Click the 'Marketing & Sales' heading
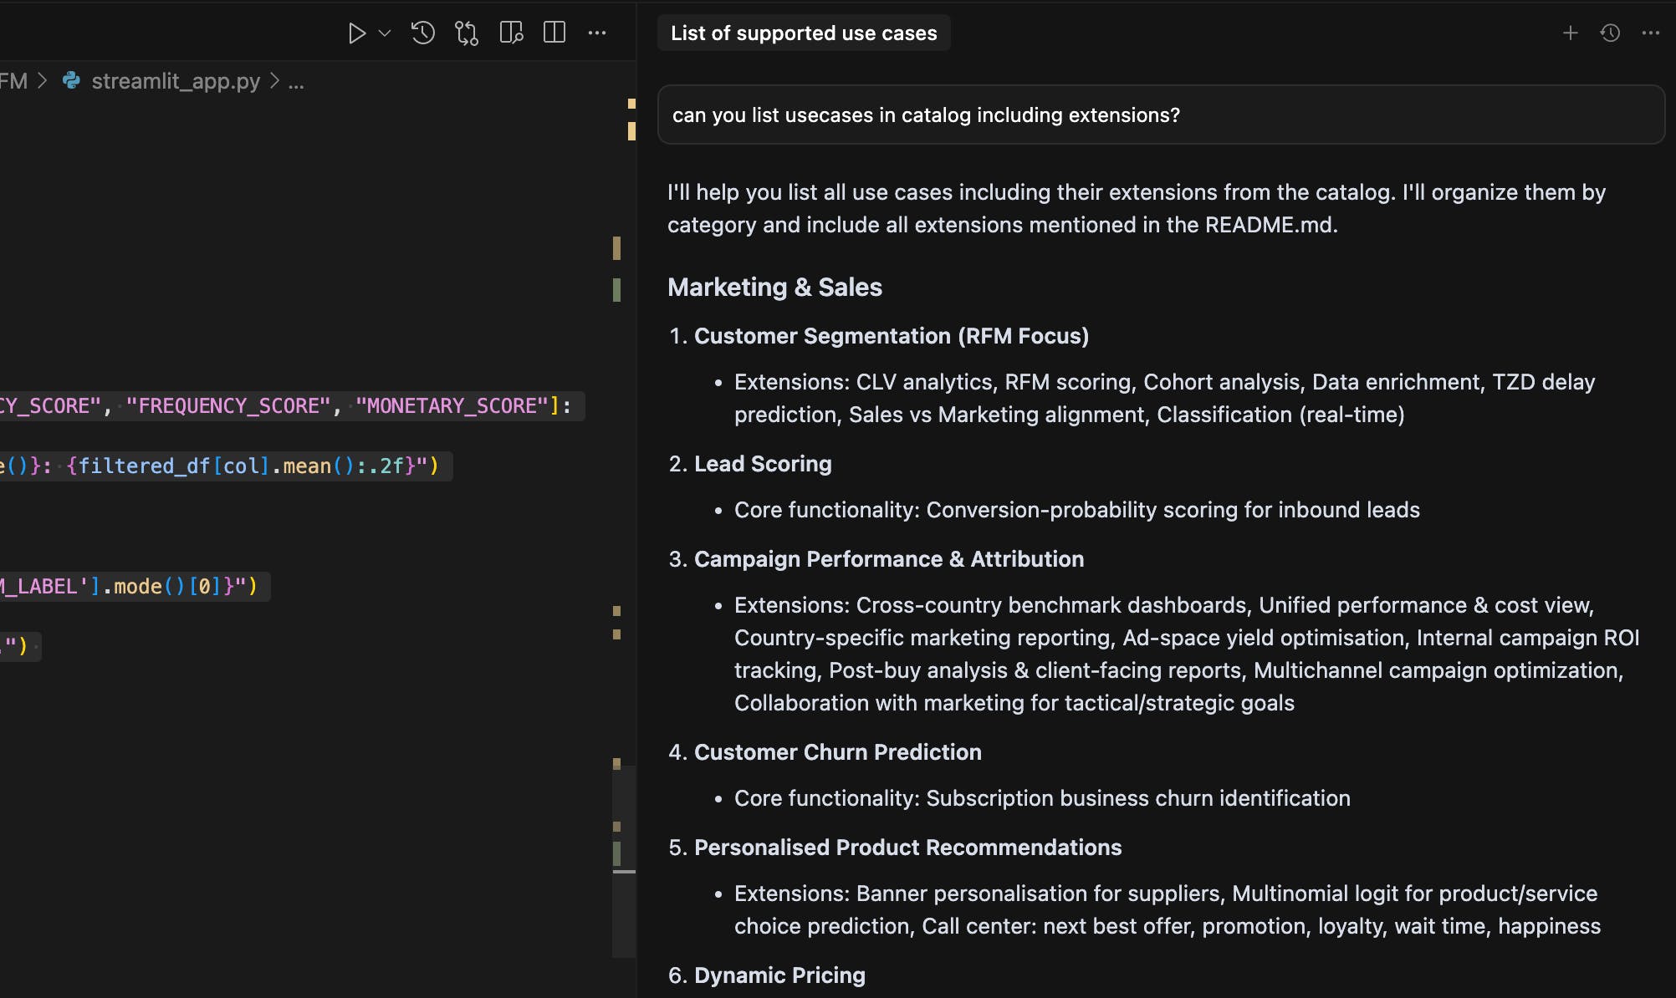The image size is (1676, 998). [x=774, y=288]
